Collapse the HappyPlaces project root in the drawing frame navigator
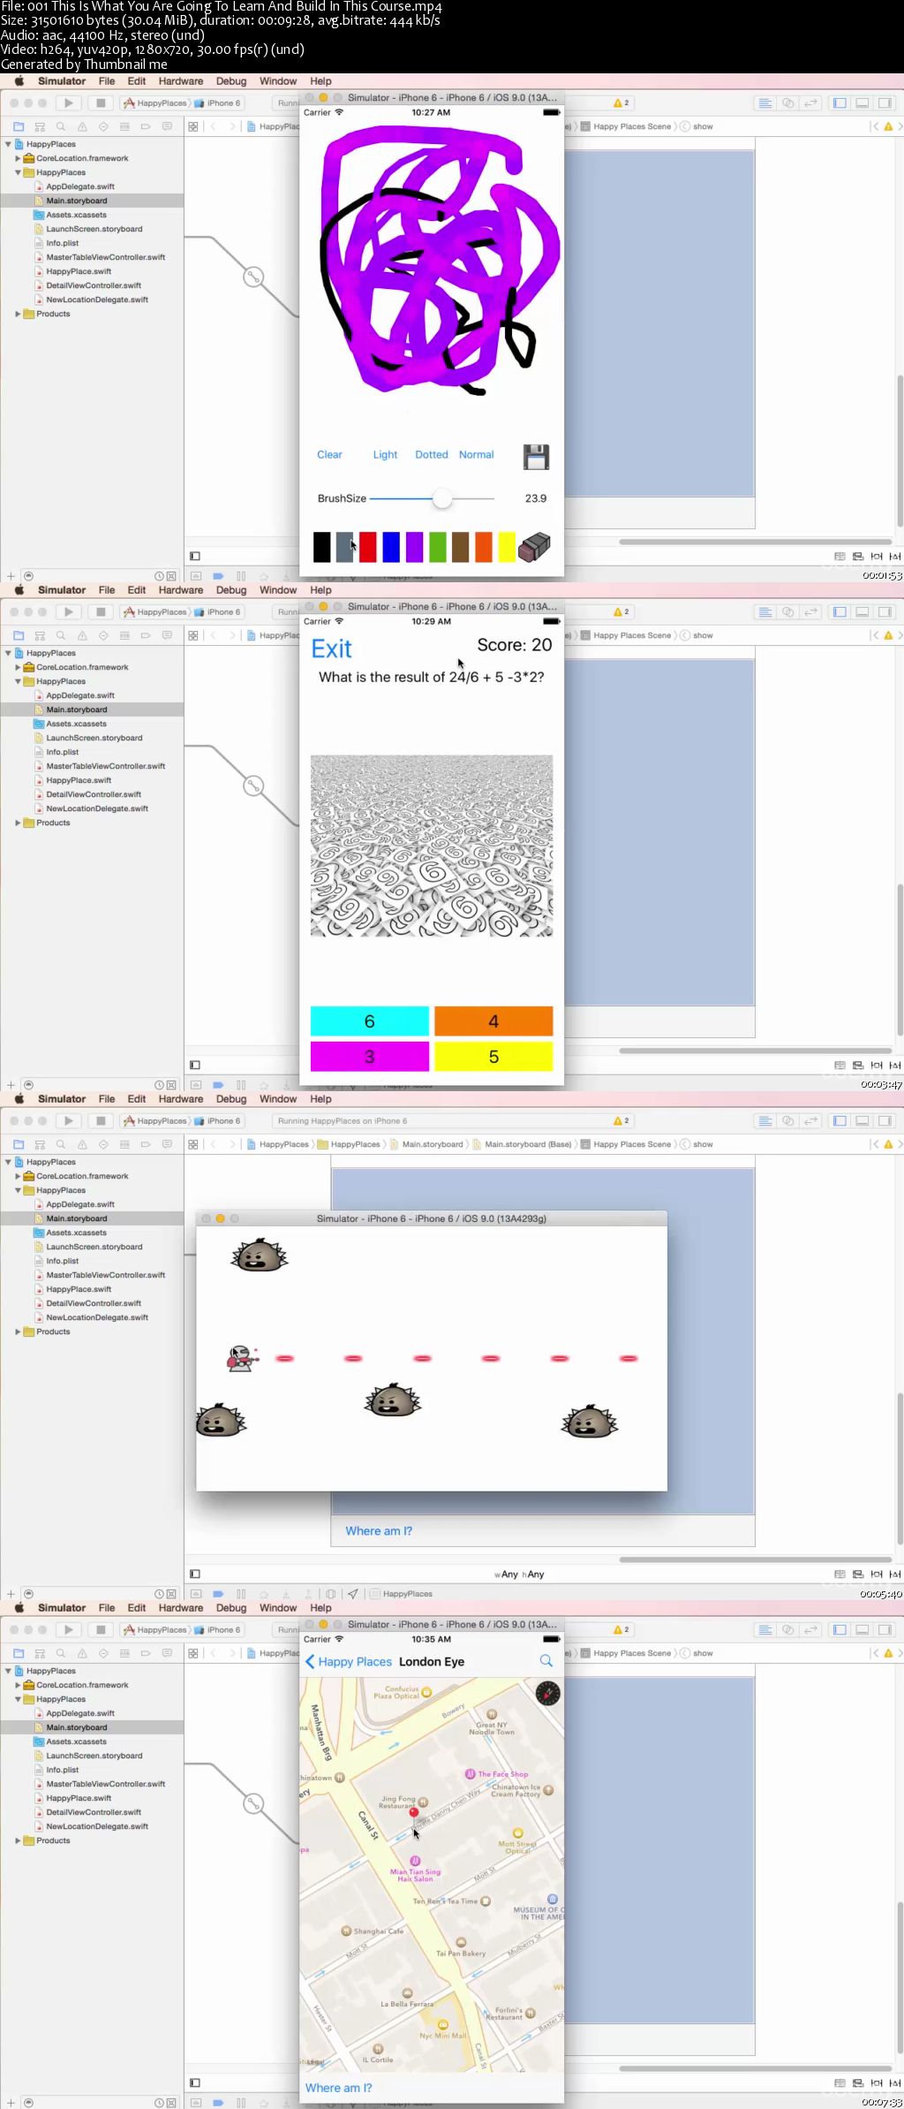The image size is (904, 2109). 8,144
